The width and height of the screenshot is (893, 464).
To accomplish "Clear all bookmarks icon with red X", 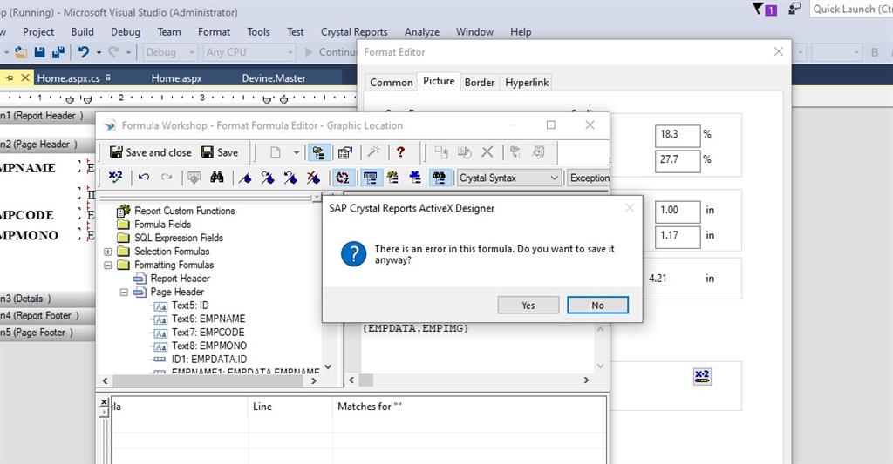I will pyautogui.click(x=313, y=178).
